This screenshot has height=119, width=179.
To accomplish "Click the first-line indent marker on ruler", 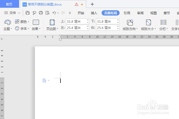I will 60,36.
